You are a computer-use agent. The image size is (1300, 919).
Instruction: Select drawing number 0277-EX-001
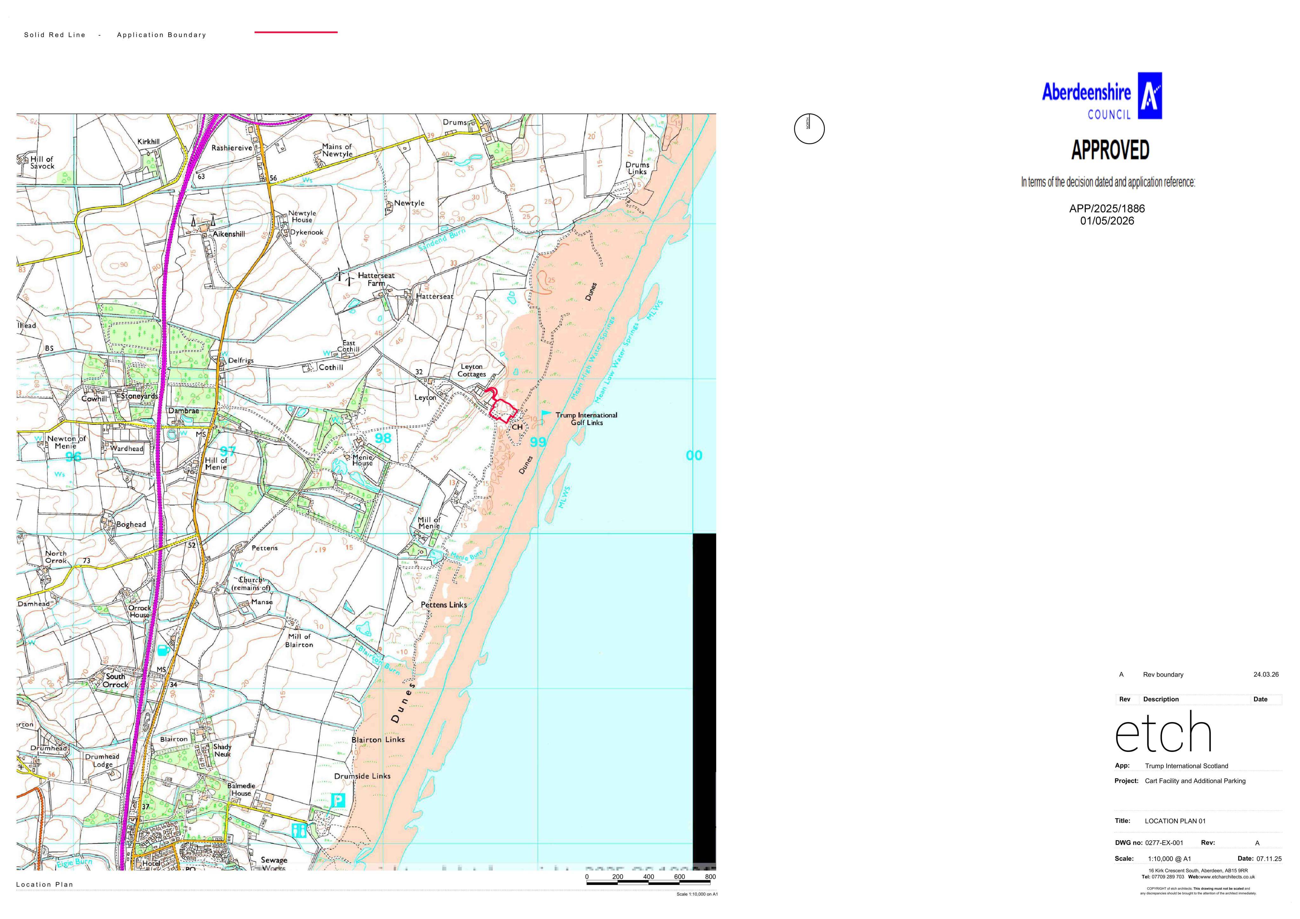point(1164,842)
